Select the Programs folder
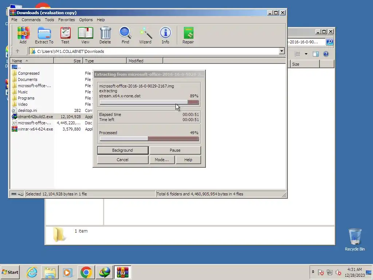The image size is (373, 280). (23, 98)
